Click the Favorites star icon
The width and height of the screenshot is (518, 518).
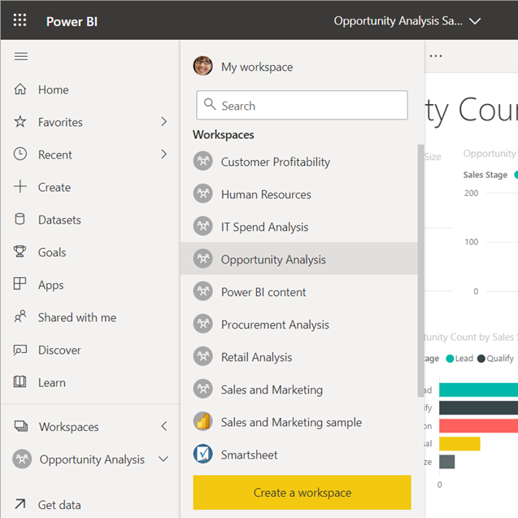(20, 122)
